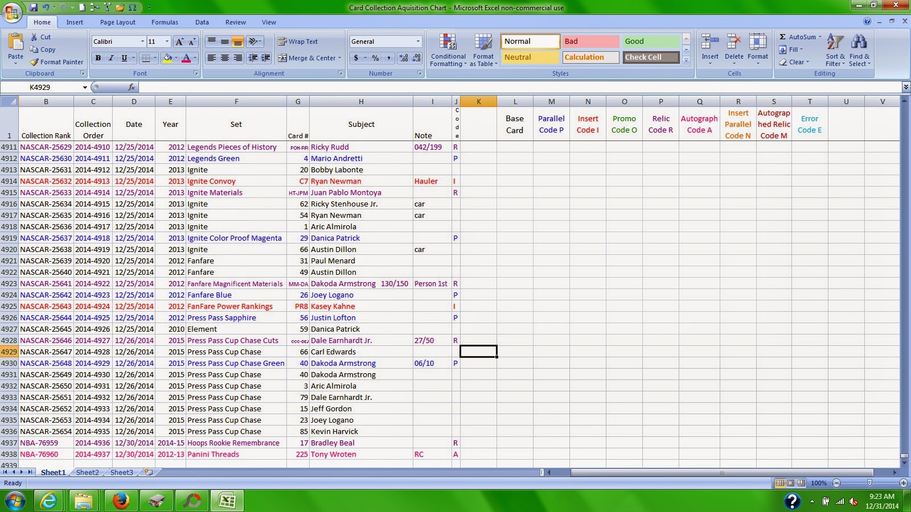
Task: Open the General number format dropdown
Action: [x=418, y=42]
